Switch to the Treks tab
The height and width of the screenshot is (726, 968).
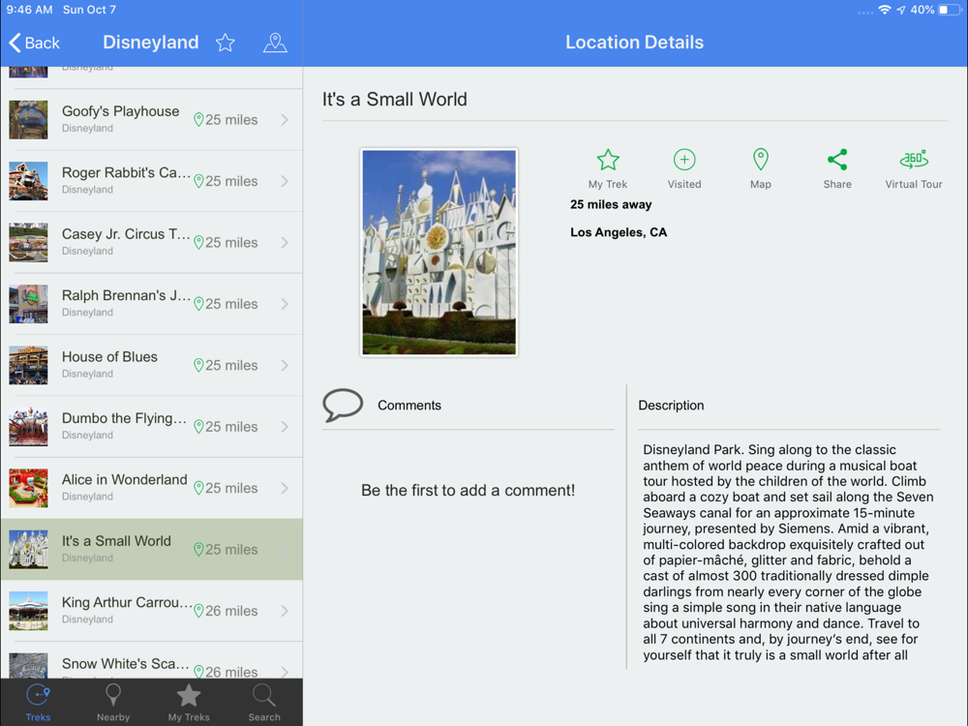(x=39, y=703)
